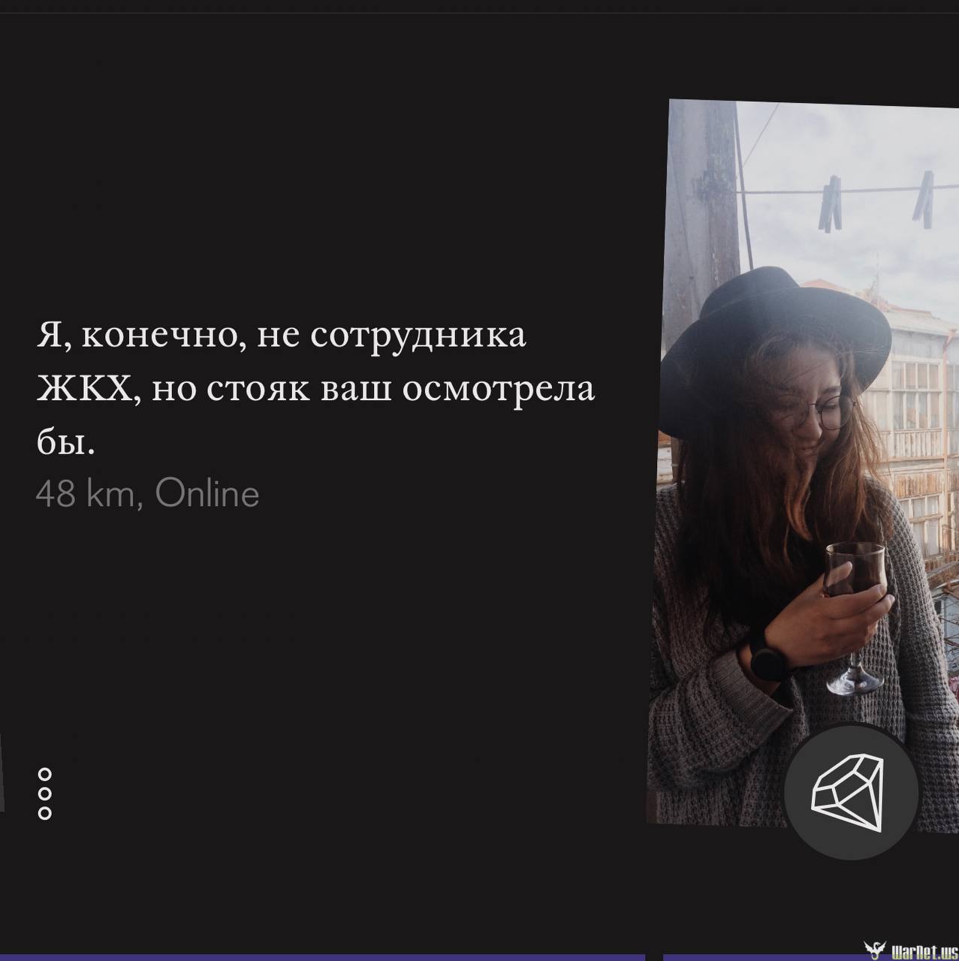Viewport: 959px width, 961px height.
Task: Tap the diamond gift icon
Action: click(850, 791)
